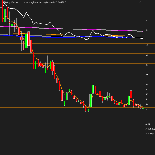155x155 pixels.
Task: Click the 'BSE 540702' symbol label
Action: [60, 2]
